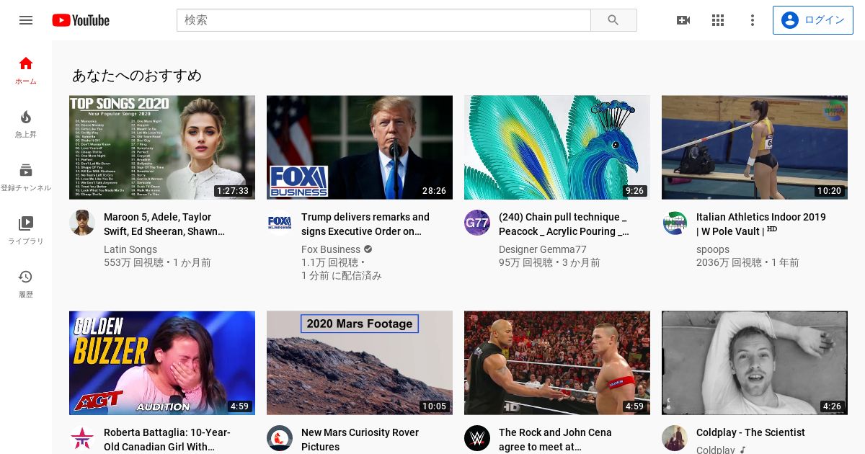Click the Mars rover video channel avatar
Screen dimensions: 865x454
pyautogui.click(x=280, y=438)
